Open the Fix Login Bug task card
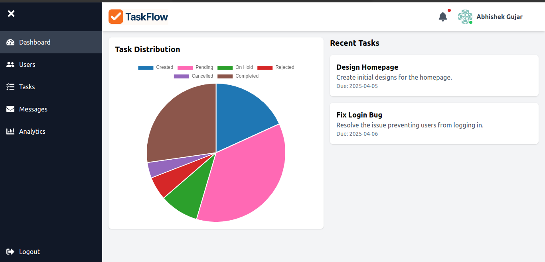The height and width of the screenshot is (262, 545). 434,123
